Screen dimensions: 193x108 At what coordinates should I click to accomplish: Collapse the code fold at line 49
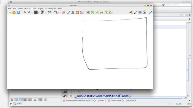[x=71, y=96]
